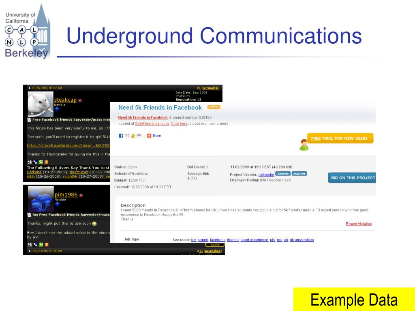Click the Bid On This Project button
Viewport: 415px width, 311px height.
pos(352,178)
